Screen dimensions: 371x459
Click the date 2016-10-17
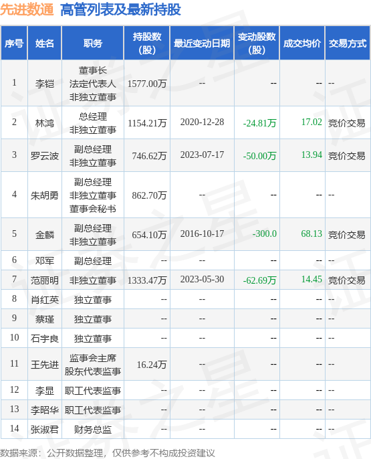pyautogui.click(x=202, y=234)
